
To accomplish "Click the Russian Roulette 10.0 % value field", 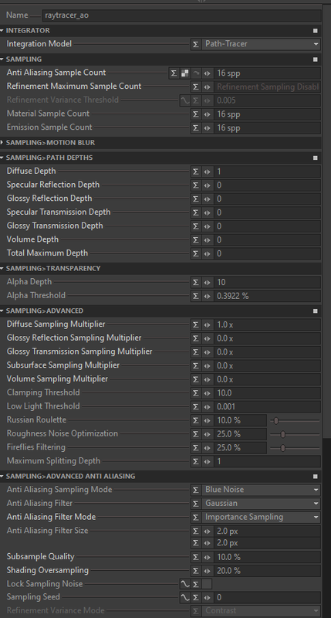I will pyautogui.click(x=240, y=420).
